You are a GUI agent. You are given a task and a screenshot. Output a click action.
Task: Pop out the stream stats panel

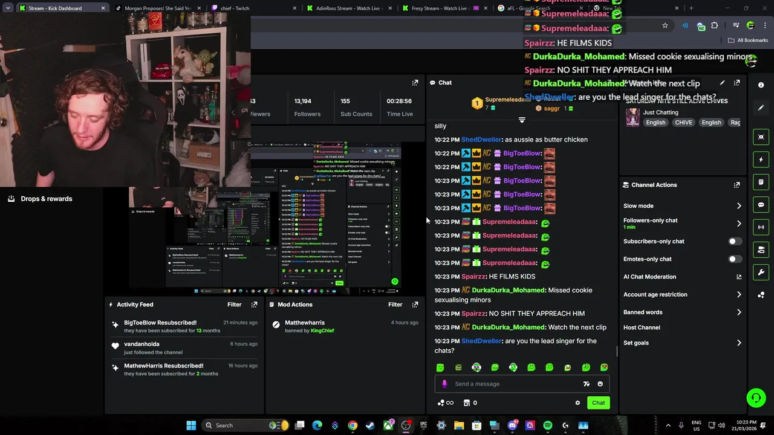point(415,83)
